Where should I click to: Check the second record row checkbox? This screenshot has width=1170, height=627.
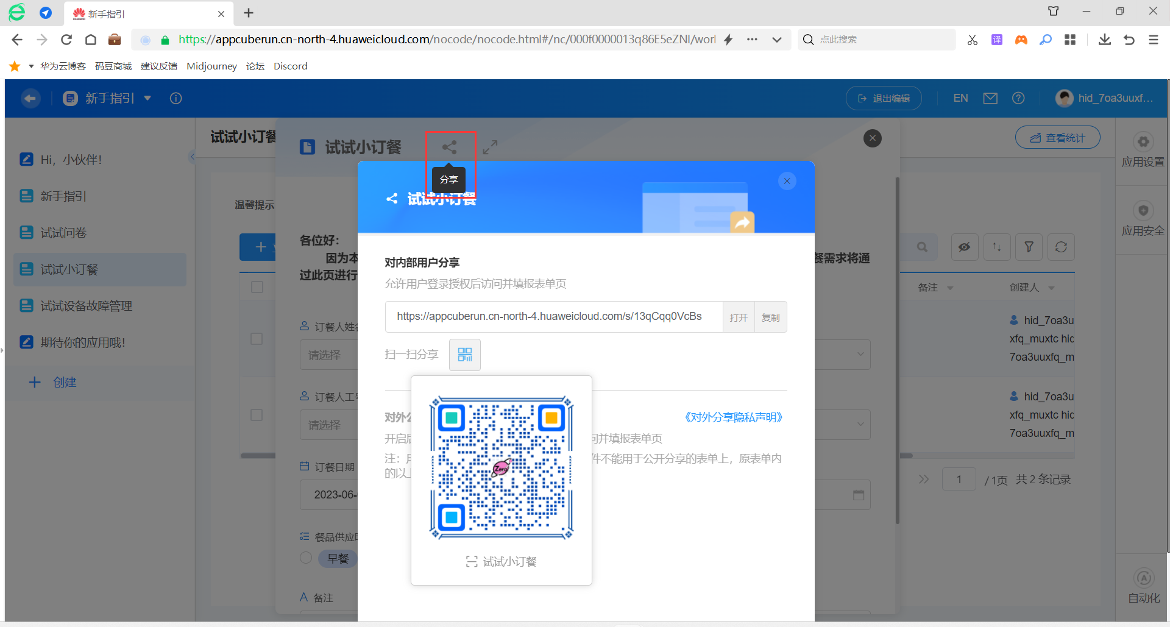(257, 415)
